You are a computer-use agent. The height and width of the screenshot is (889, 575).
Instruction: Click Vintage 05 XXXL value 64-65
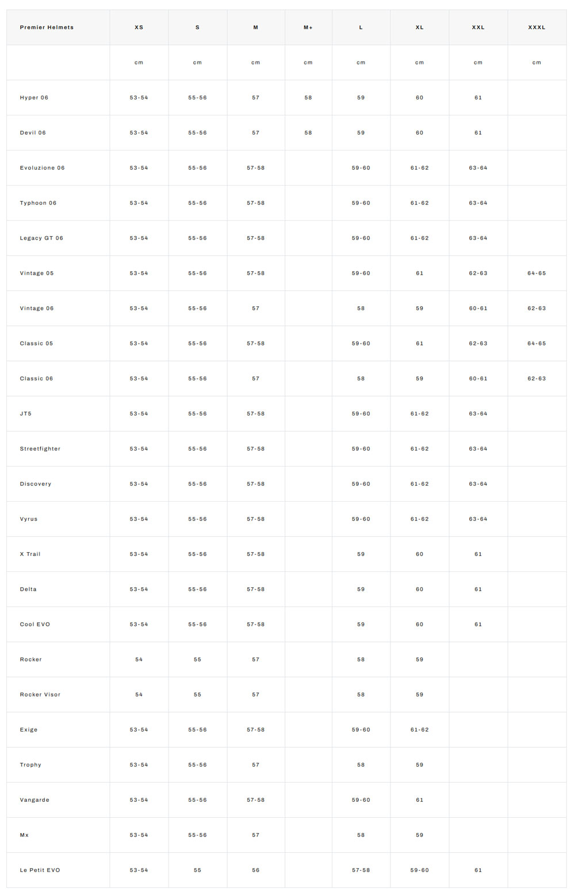(537, 274)
